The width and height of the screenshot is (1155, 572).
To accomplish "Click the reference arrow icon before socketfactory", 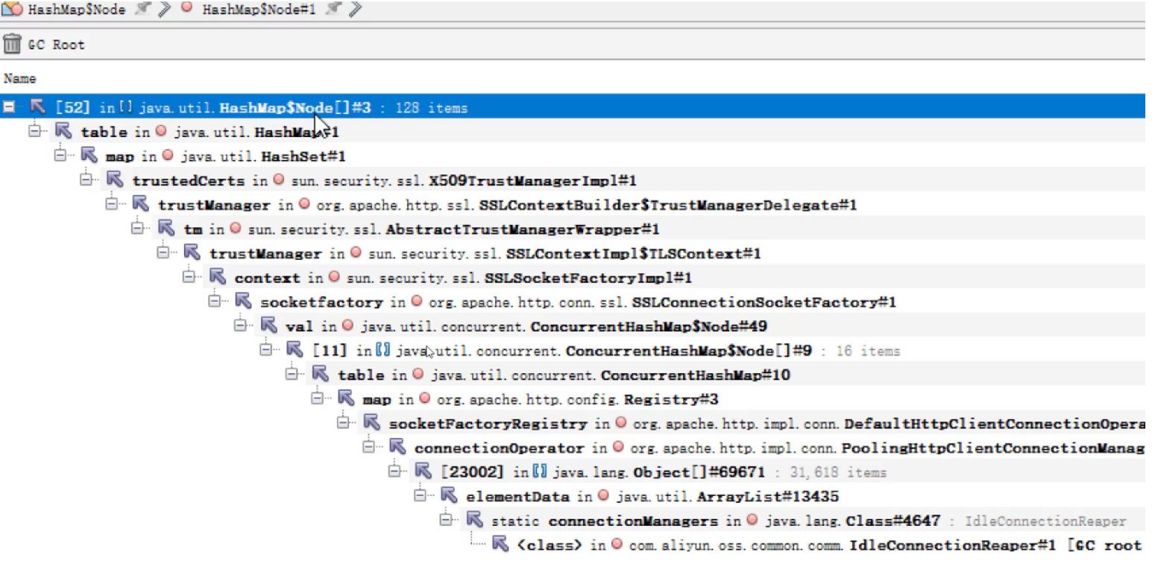I will pyautogui.click(x=243, y=302).
